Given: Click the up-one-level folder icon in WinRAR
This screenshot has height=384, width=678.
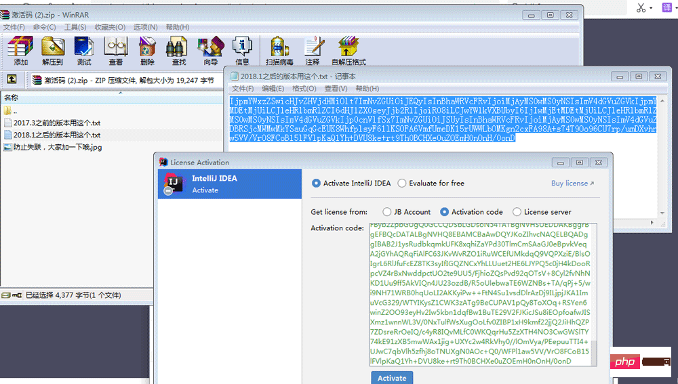Looking at the screenshot, I should (12, 79).
